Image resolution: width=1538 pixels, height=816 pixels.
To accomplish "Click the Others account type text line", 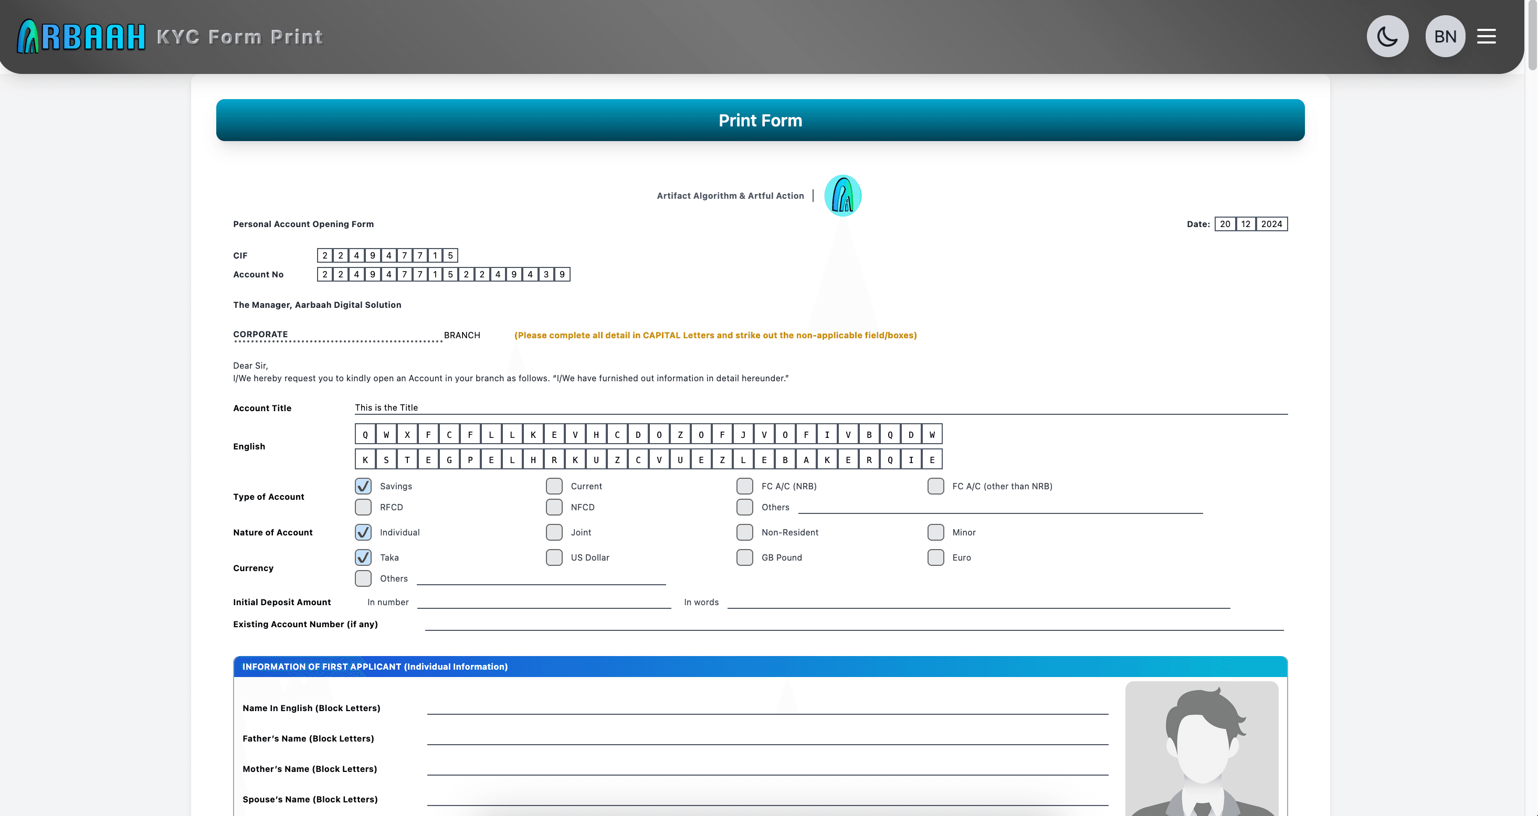I will [1000, 507].
